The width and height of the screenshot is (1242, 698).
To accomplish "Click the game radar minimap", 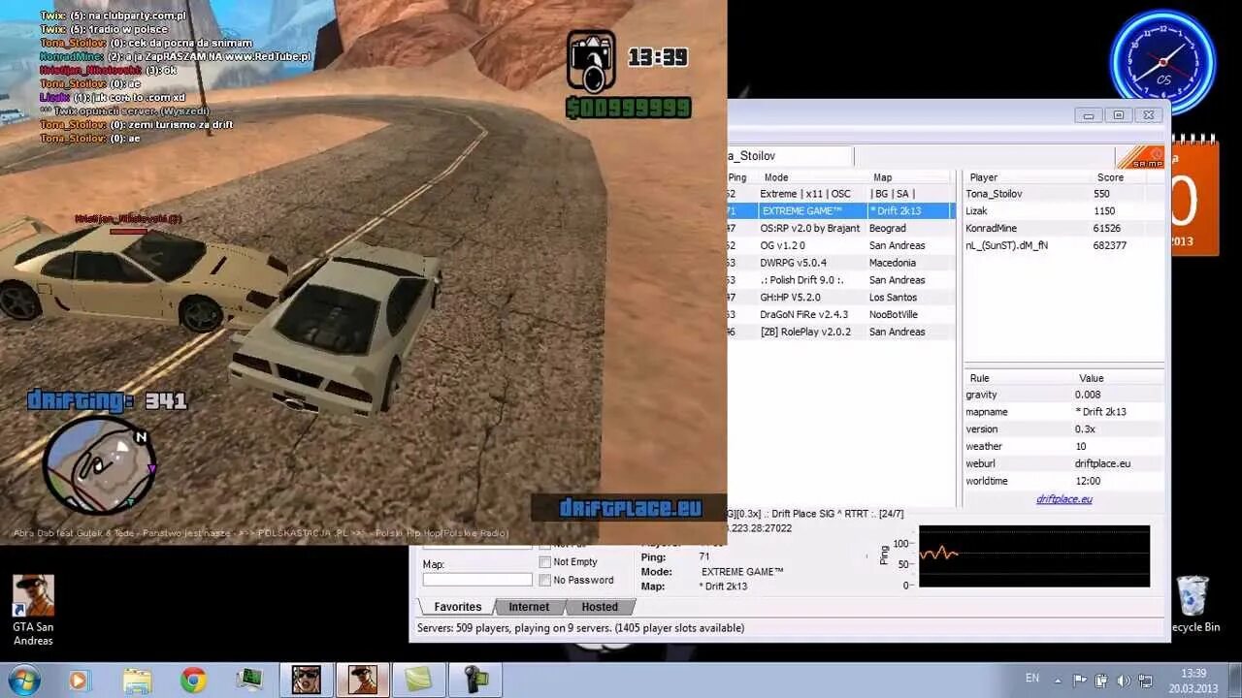I will click(x=100, y=464).
